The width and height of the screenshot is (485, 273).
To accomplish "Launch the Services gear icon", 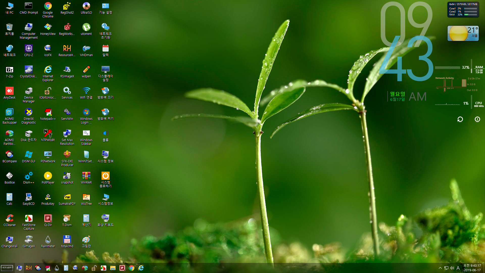I will tap(67, 93).
